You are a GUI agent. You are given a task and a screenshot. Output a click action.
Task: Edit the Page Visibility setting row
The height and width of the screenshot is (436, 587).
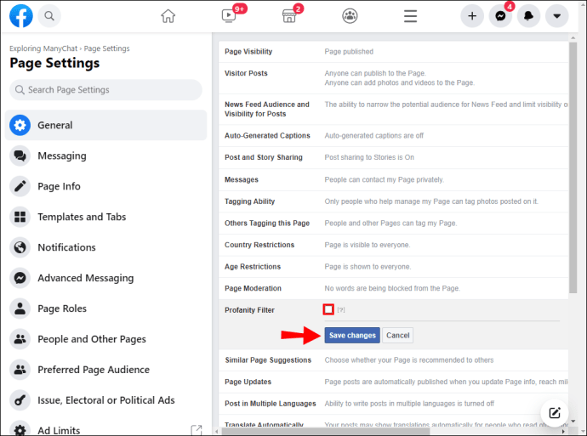tap(393, 52)
